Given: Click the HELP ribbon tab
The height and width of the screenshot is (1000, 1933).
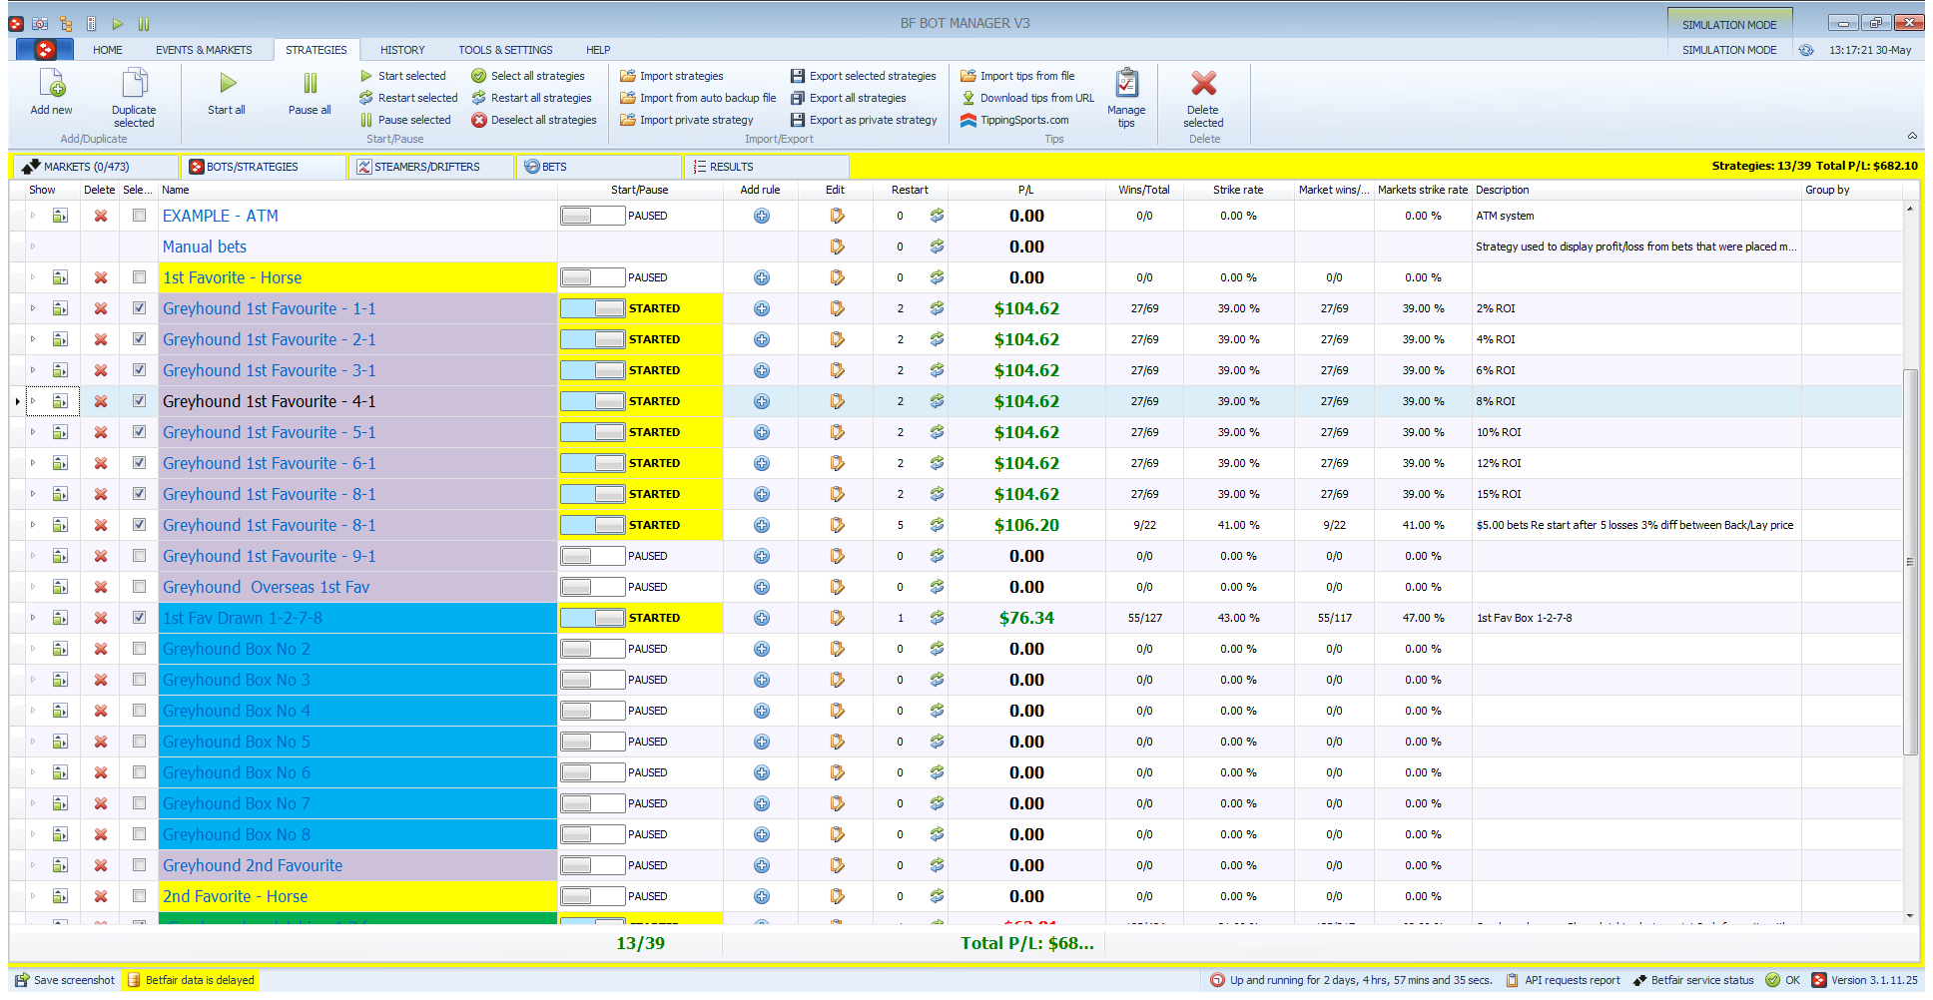Looking at the screenshot, I should (598, 50).
